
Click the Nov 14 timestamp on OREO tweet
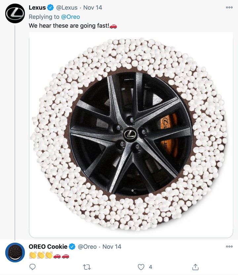(x=112, y=247)
